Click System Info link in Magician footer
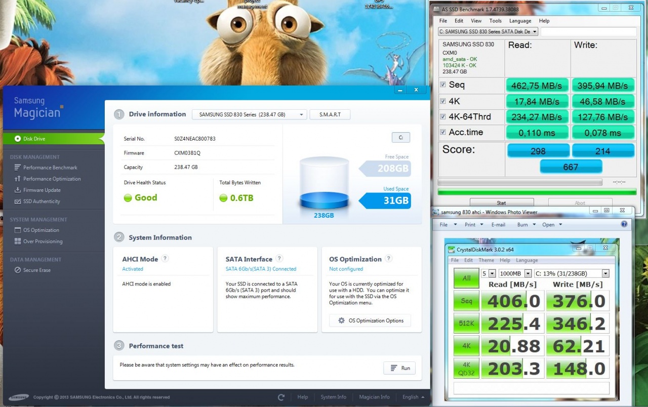Image resolution: width=648 pixels, height=407 pixels. (334, 397)
